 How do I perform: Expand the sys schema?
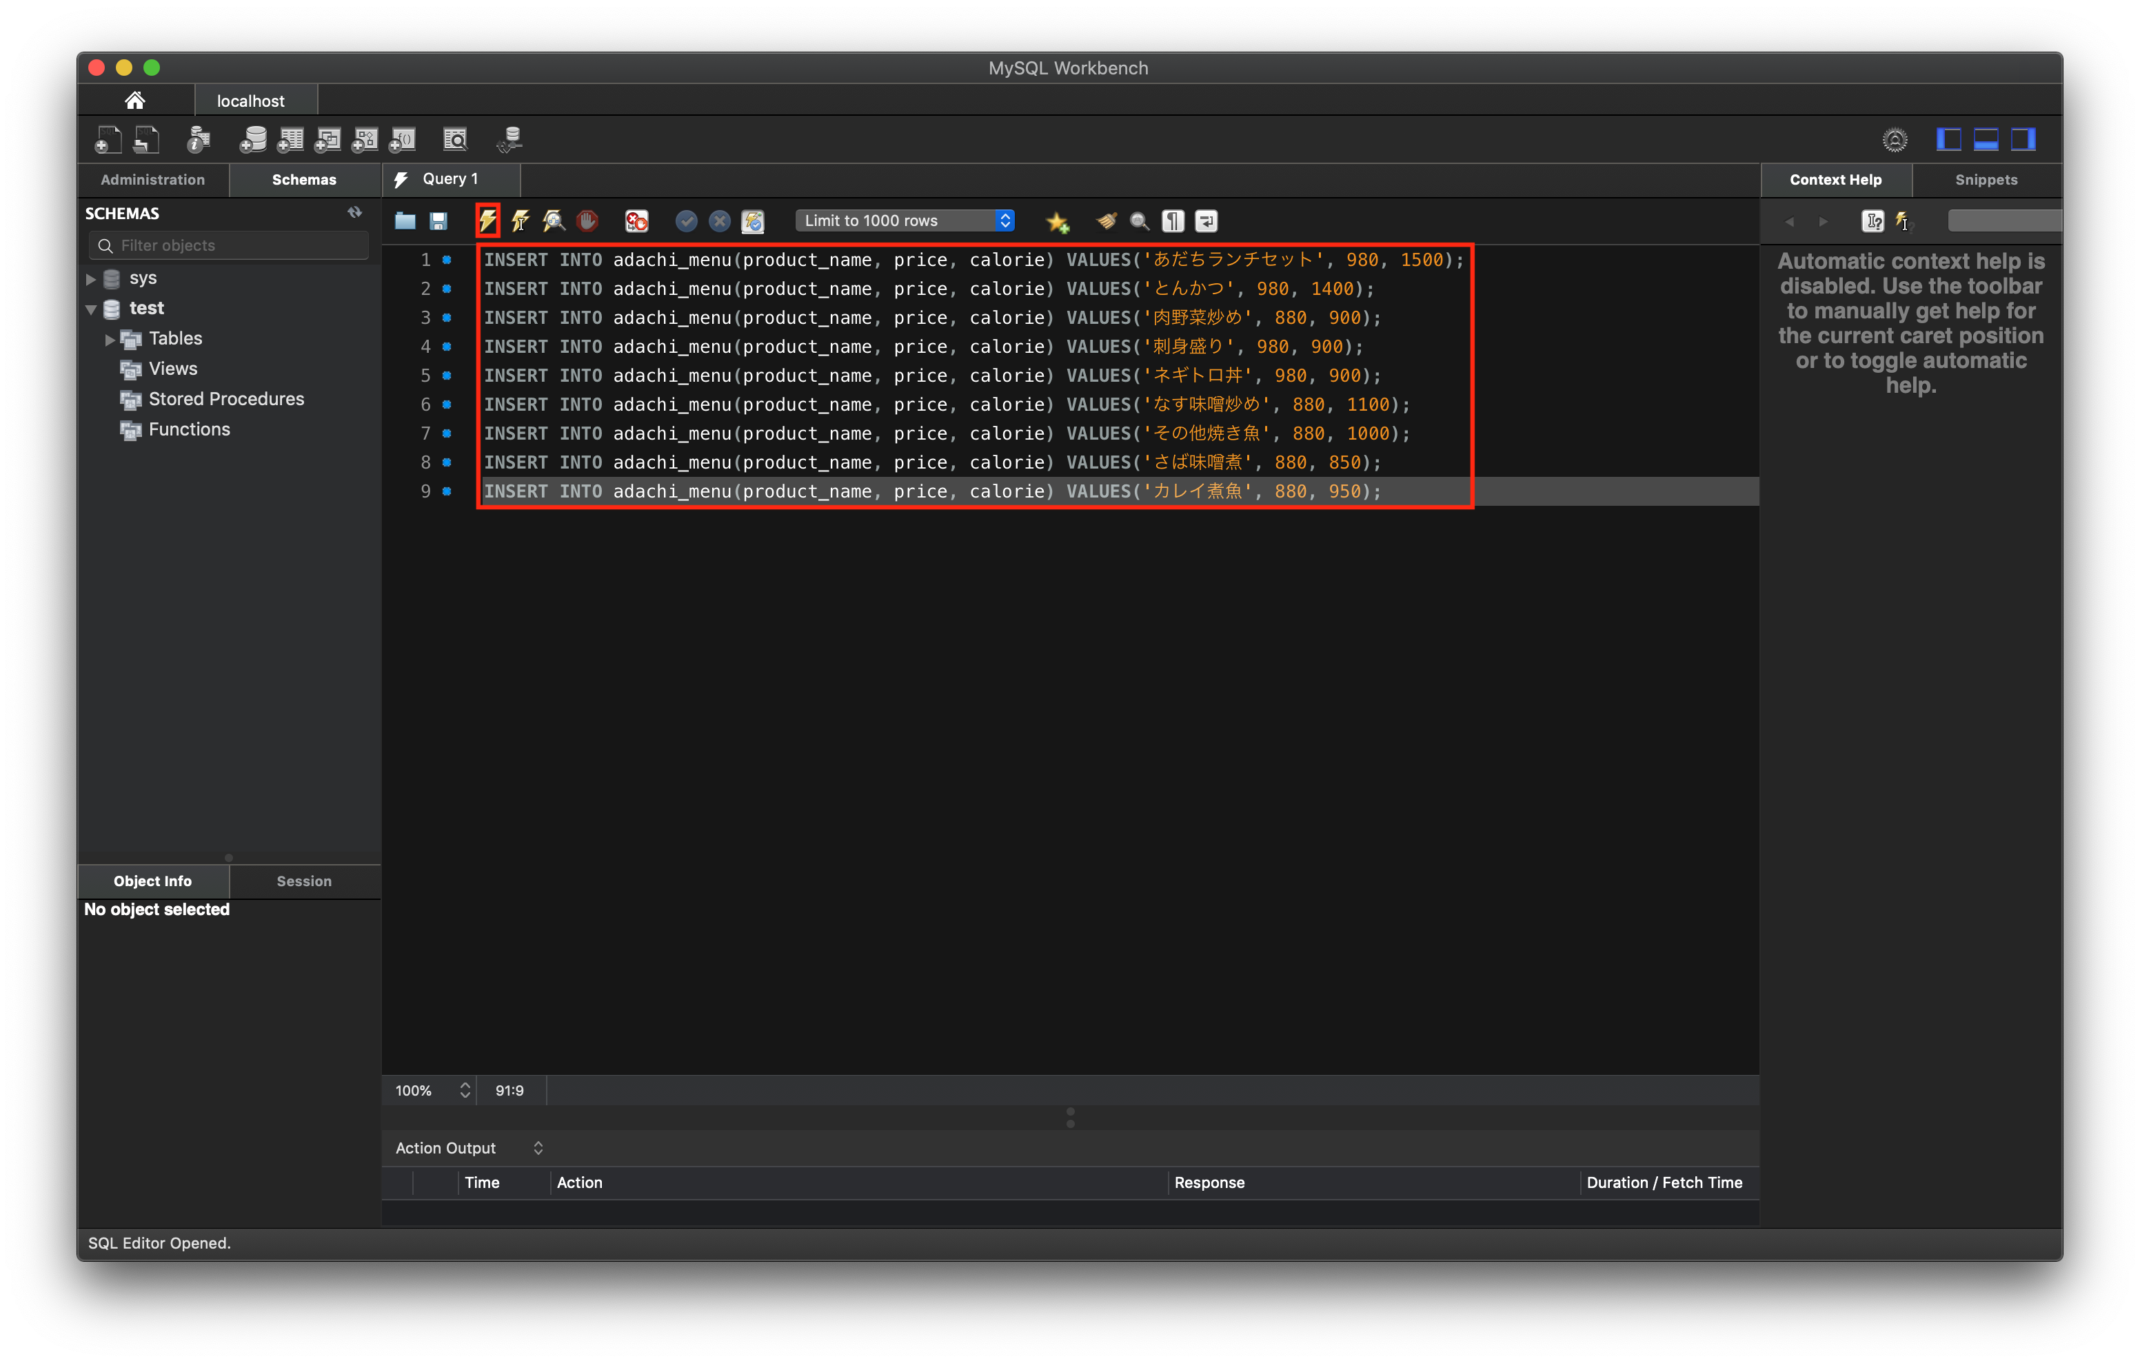point(90,278)
